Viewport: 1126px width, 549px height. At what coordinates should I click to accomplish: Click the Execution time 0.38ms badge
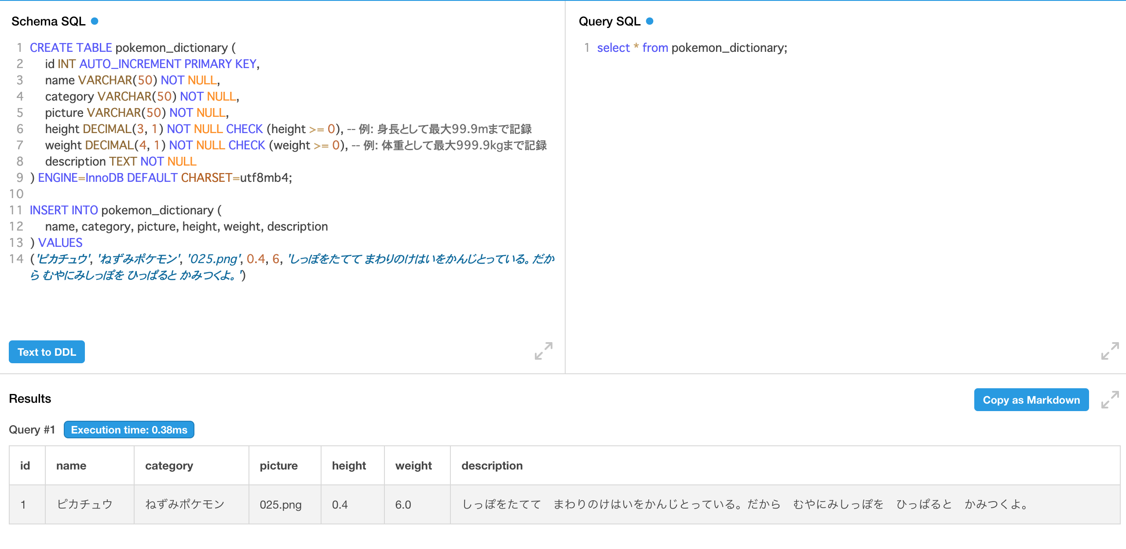pos(129,430)
